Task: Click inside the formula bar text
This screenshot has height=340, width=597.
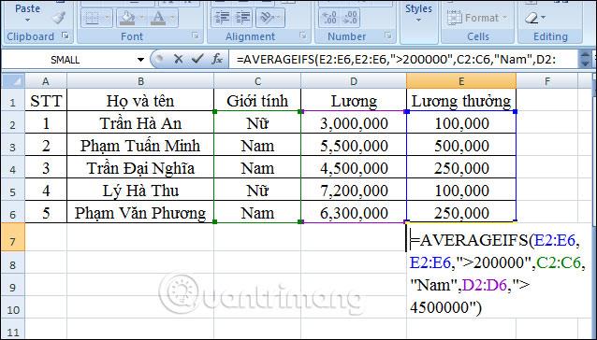Action: pyautogui.click(x=396, y=59)
